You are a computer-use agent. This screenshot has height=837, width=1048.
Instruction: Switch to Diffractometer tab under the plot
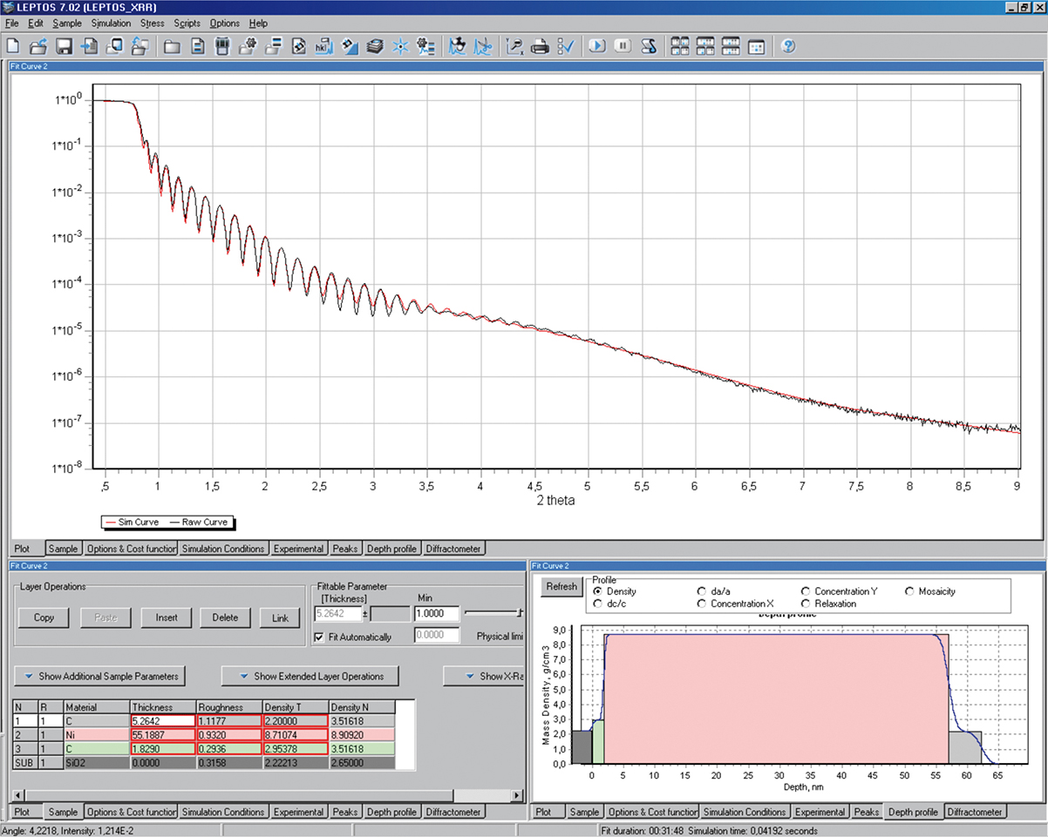(x=453, y=549)
